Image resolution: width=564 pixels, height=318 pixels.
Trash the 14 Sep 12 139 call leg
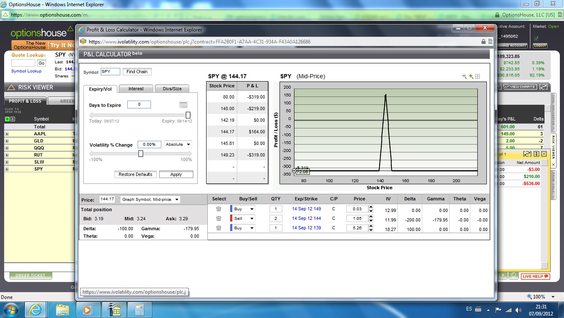[219, 228]
